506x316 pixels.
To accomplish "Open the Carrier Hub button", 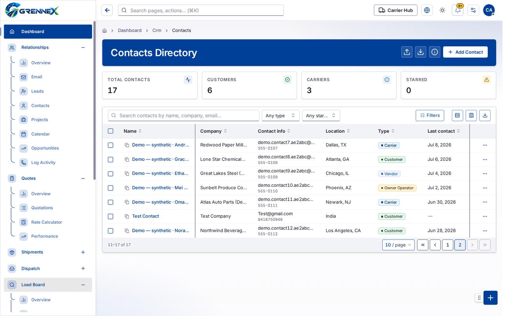I will (396, 10).
